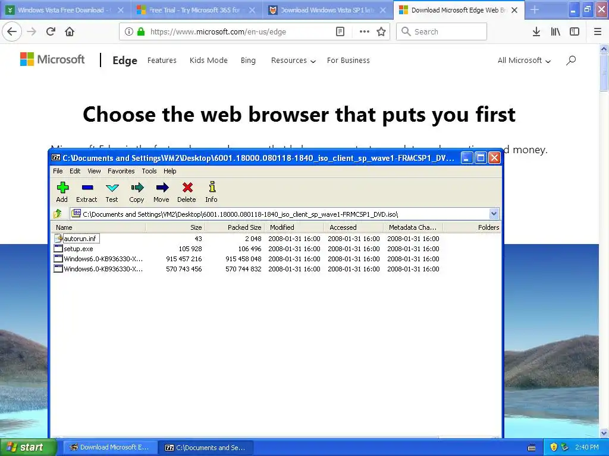Image resolution: width=609 pixels, height=456 pixels.
Task: Toggle Reader View in the address bar
Action: pos(340,32)
